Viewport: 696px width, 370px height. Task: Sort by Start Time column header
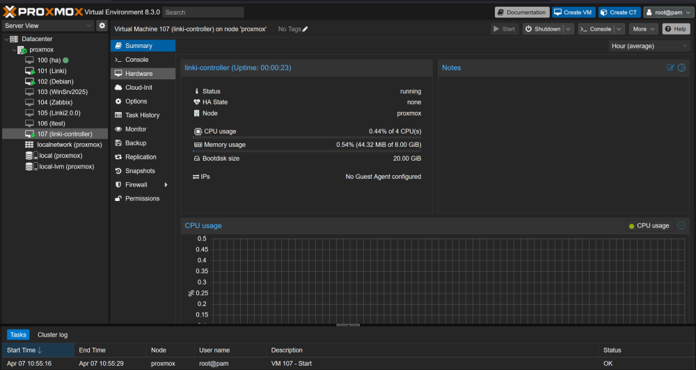pos(38,350)
